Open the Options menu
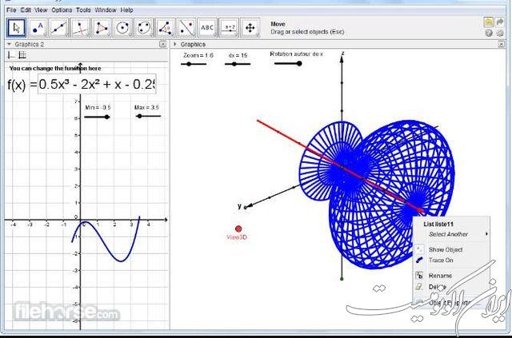The image size is (512, 338). pyautogui.click(x=62, y=10)
